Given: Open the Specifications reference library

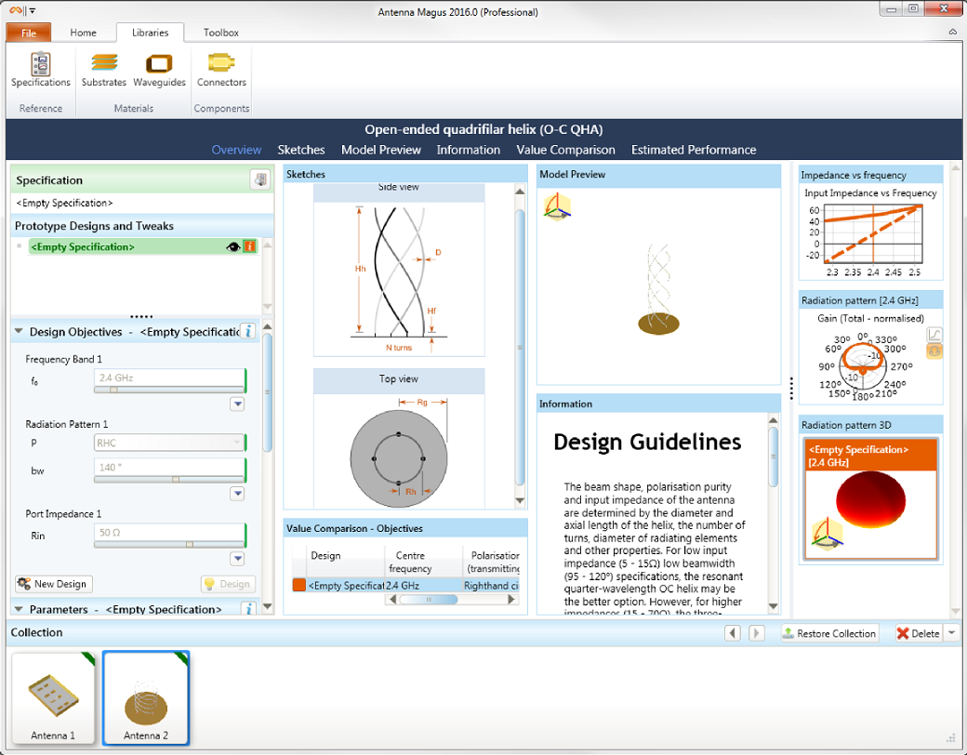Looking at the screenshot, I should [39, 70].
